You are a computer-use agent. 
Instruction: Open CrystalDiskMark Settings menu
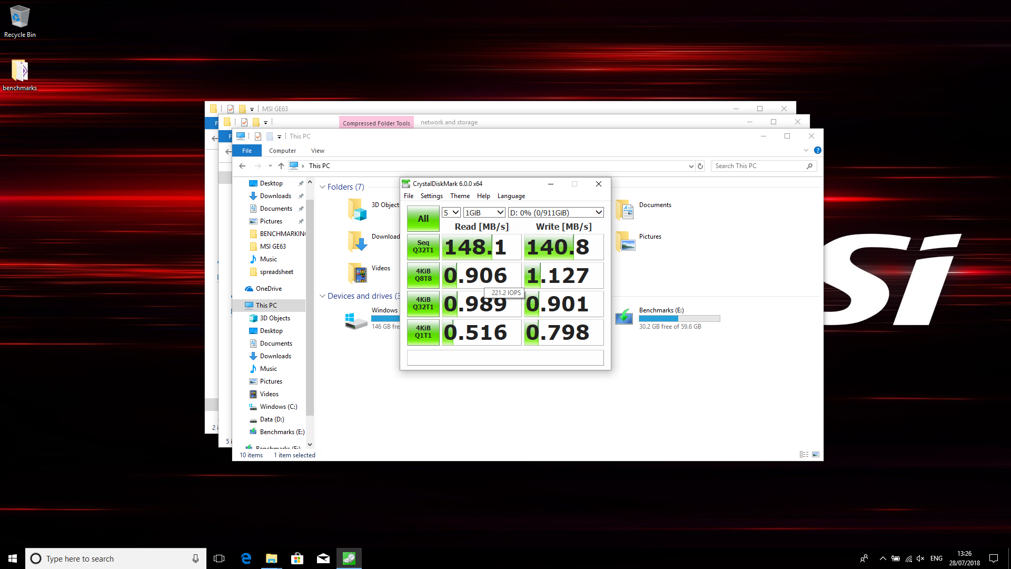431,196
